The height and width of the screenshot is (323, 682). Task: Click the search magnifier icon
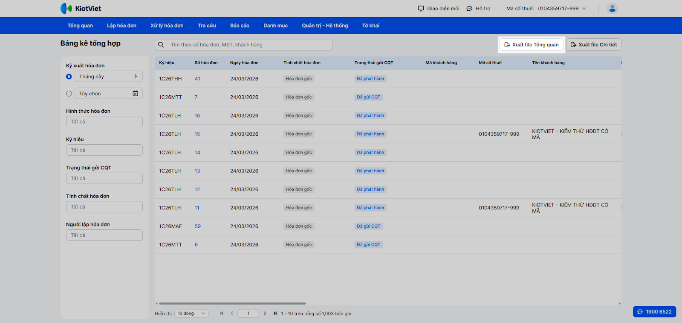click(161, 45)
